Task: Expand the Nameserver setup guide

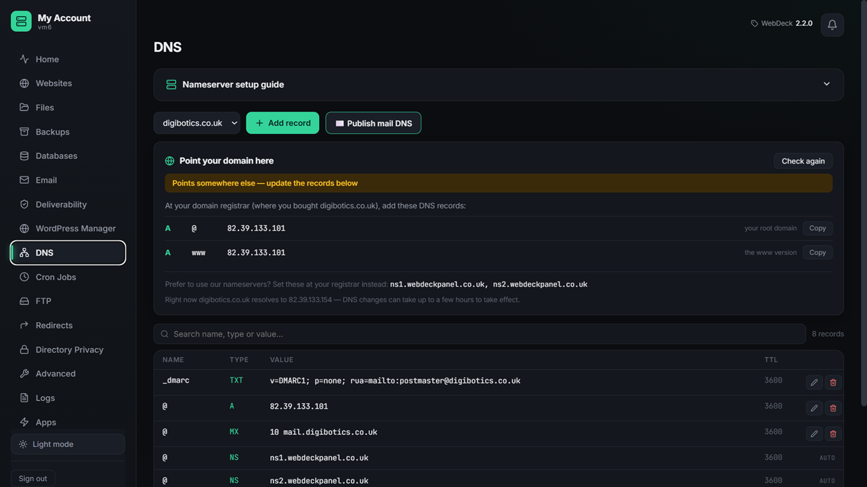Action: tap(499, 85)
